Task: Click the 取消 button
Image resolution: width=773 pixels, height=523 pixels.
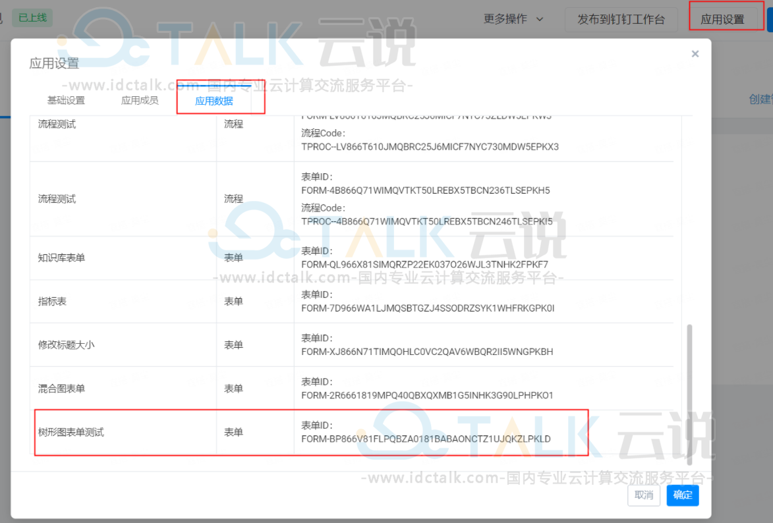Action: [x=644, y=495]
